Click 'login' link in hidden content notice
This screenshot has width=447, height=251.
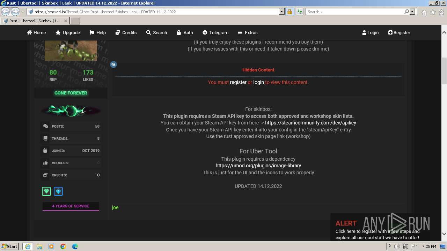[x=258, y=82]
